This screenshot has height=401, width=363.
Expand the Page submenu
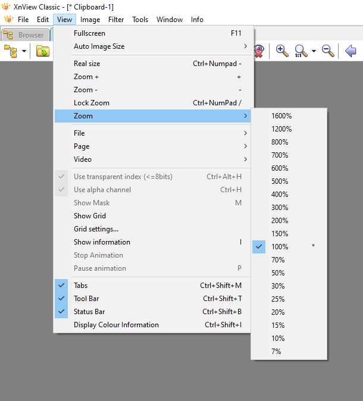tap(153, 146)
